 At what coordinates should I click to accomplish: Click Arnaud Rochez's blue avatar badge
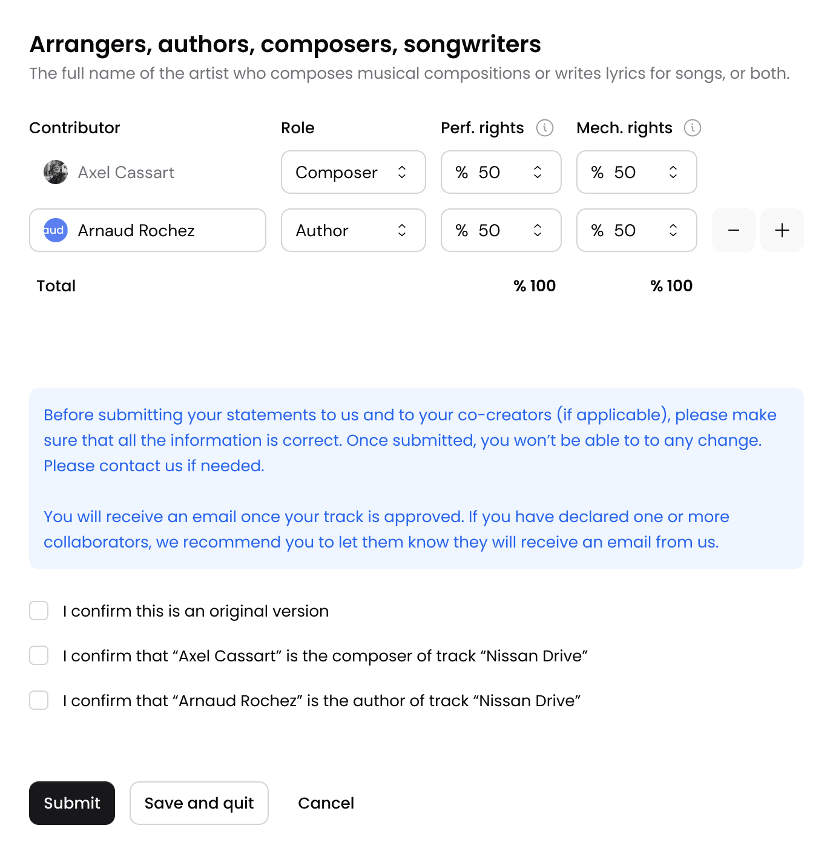[55, 230]
